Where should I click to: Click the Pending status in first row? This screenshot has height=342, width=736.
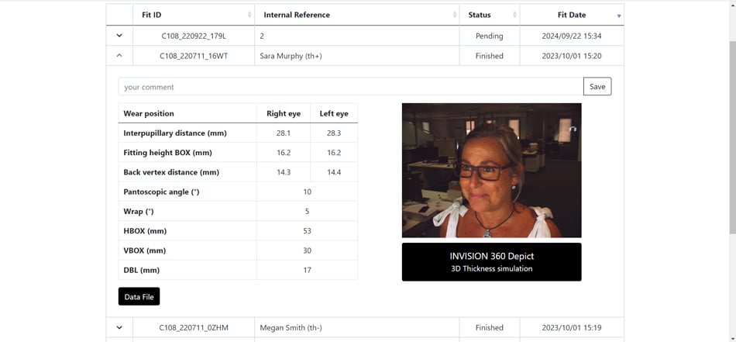click(489, 36)
